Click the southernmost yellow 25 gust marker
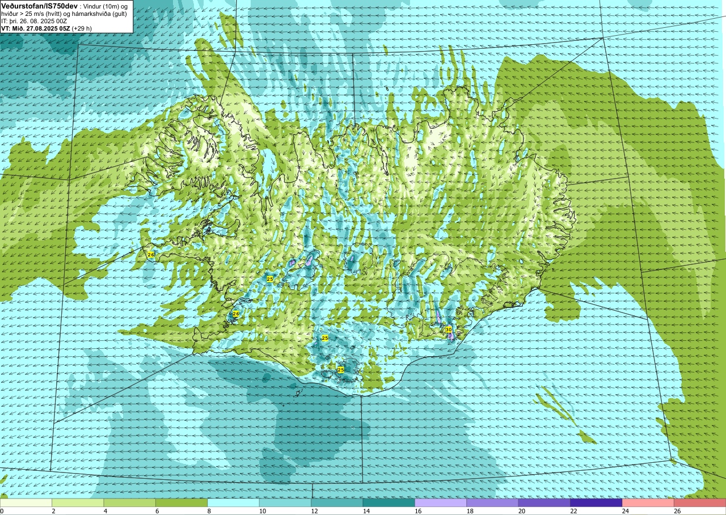726x515 pixels. click(340, 370)
